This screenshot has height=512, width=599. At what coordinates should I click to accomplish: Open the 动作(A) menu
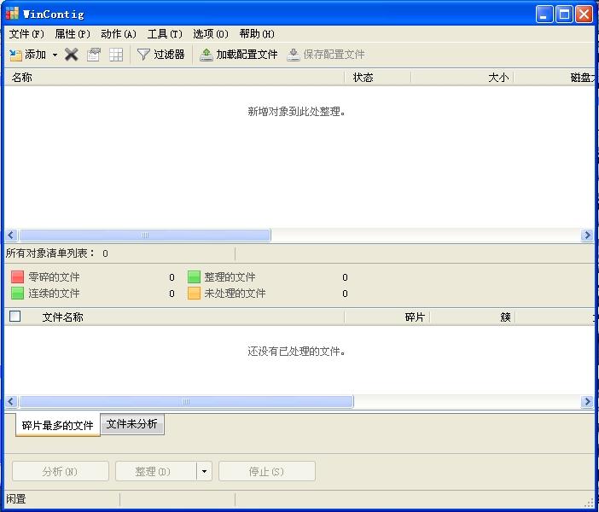(x=119, y=34)
